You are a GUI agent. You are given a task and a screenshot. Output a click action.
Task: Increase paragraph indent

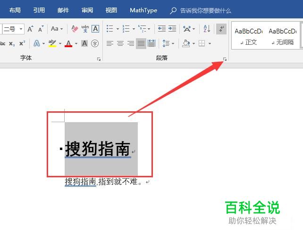click(x=172, y=29)
